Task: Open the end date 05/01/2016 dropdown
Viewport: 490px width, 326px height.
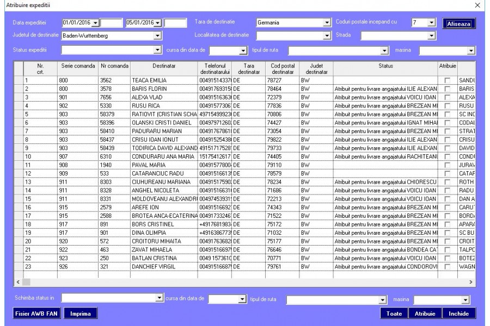Action: click(x=158, y=23)
